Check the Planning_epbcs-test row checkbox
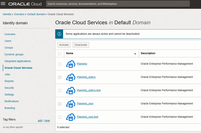Viewport: 201px width, 133px height. click(x=60, y=91)
